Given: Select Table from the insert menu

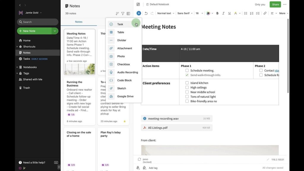Looking at the screenshot, I should (x=121, y=32).
